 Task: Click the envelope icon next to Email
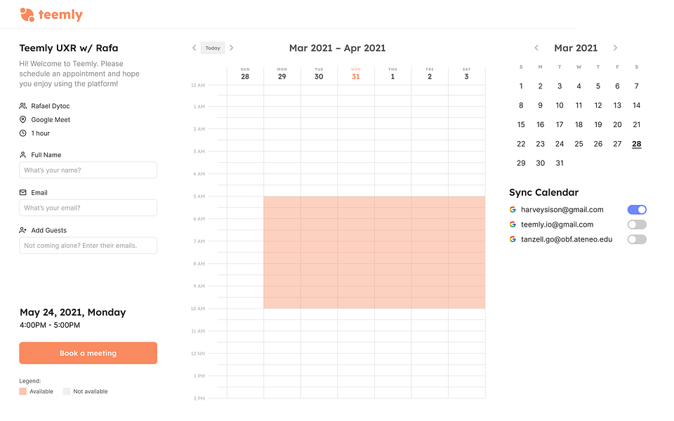22,192
